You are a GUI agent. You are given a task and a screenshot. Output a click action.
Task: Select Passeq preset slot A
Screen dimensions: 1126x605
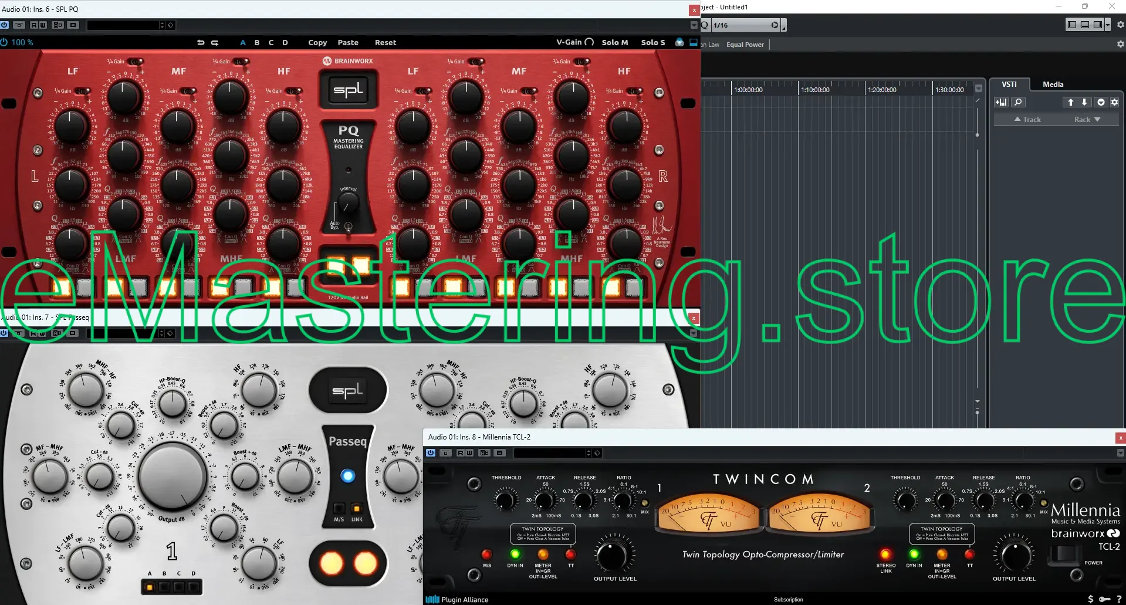pos(150,586)
